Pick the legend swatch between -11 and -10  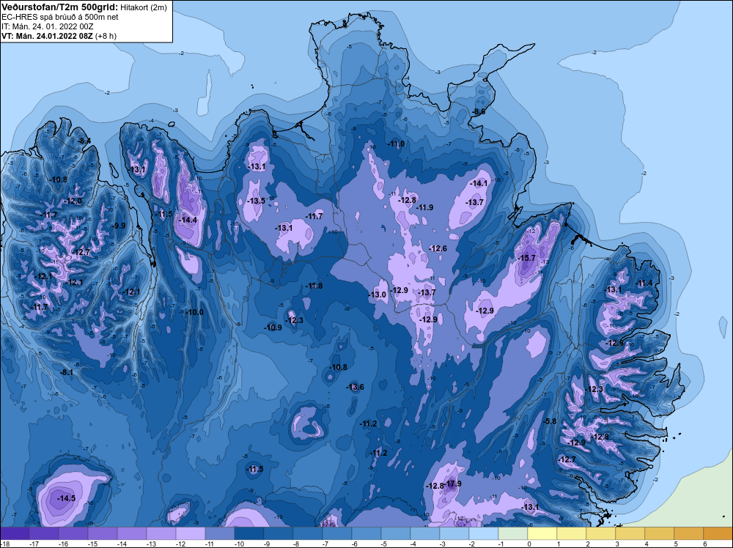coord(220,533)
